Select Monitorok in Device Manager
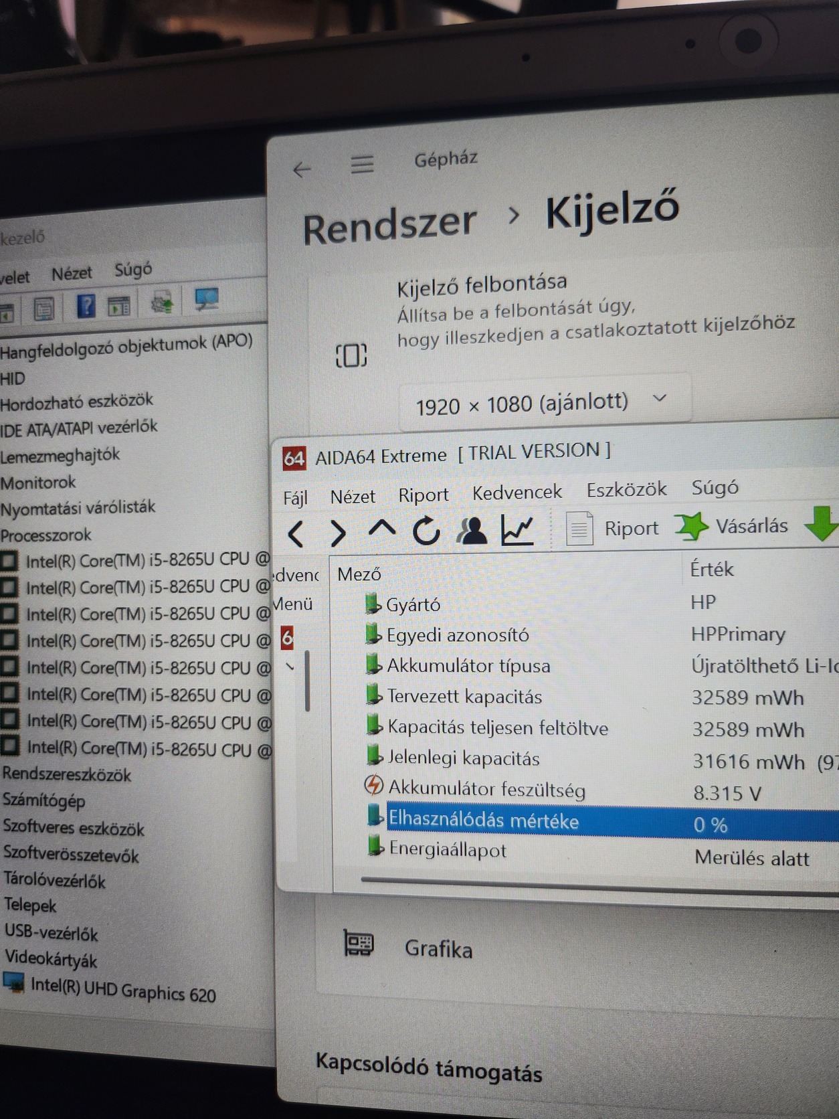 pyautogui.click(x=38, y=482)
